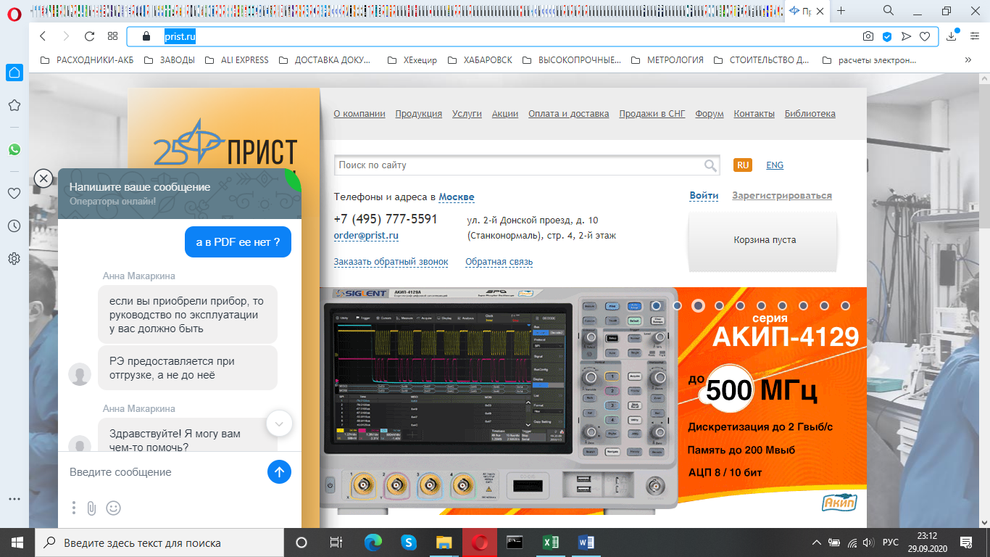Expand the hidden bookmarks overflow chevron
Image resolution: width=990 pixels, height=557 pixels.
point(968,60)
